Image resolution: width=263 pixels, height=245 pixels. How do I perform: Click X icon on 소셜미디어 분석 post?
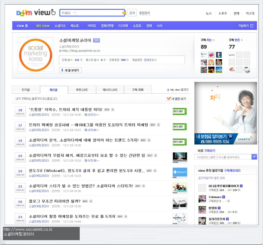pyautogui.click(x=149, y=140)
